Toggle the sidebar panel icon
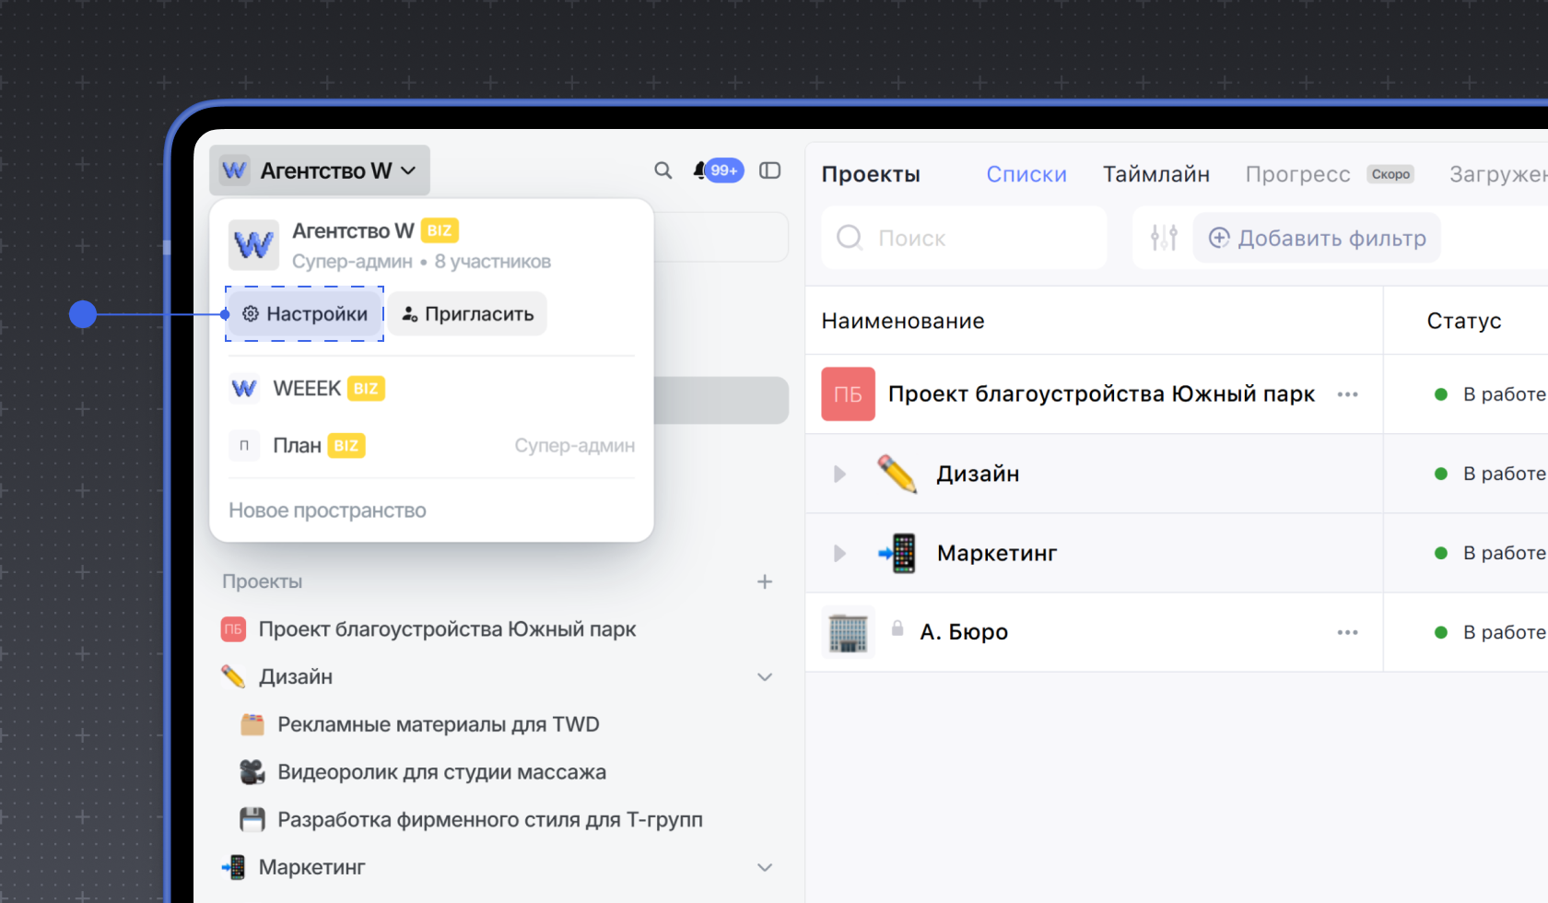 769,170
